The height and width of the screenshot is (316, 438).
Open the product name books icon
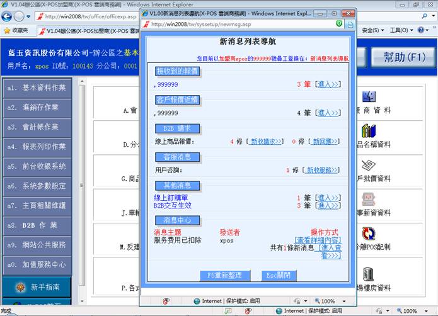[369, 131]
